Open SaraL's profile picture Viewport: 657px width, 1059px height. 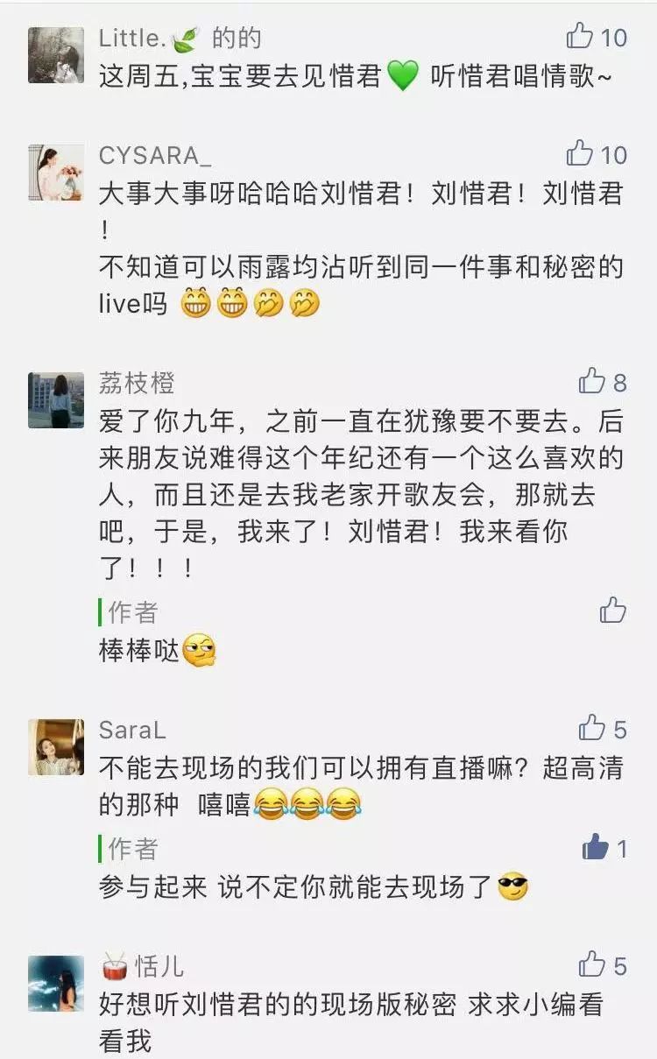pyautogui.click(x=56, y=747)
